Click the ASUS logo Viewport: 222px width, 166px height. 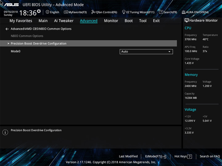click(x=11, y=5)
